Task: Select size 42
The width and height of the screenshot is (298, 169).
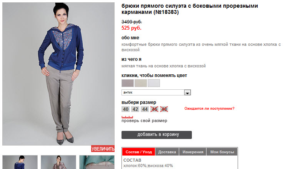Action: 135,109
